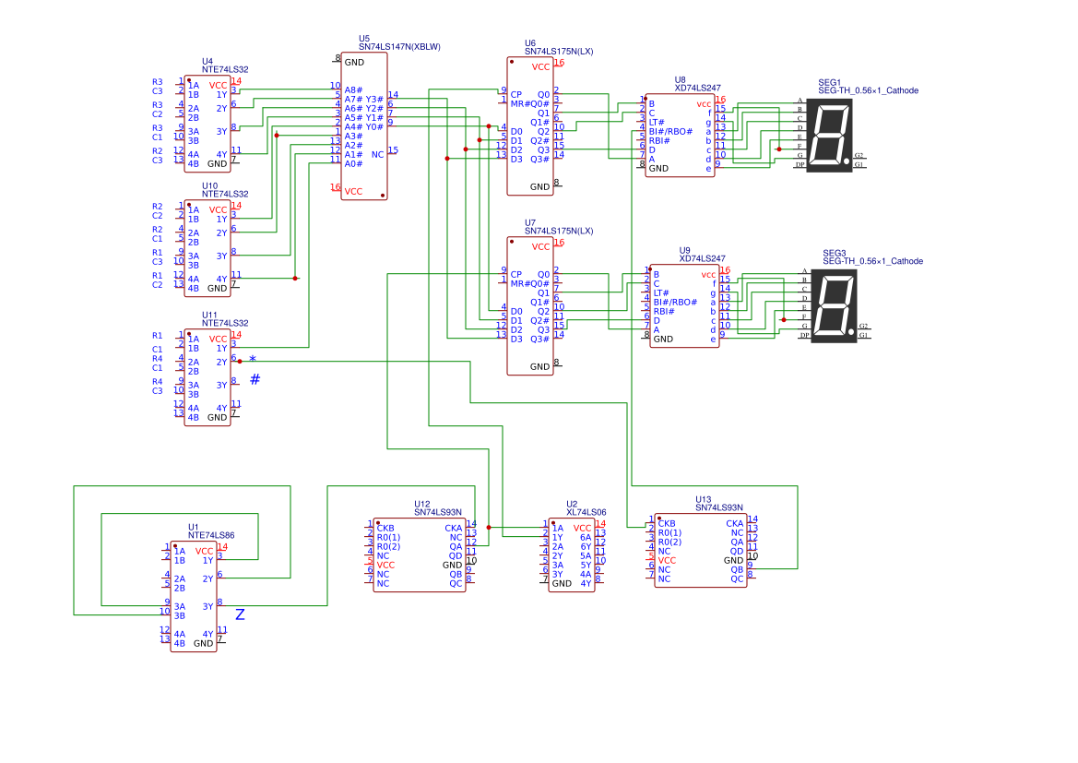Click the junction dot on U10 4Y wire
This screenshot has width=1078, height=763.
295,279
